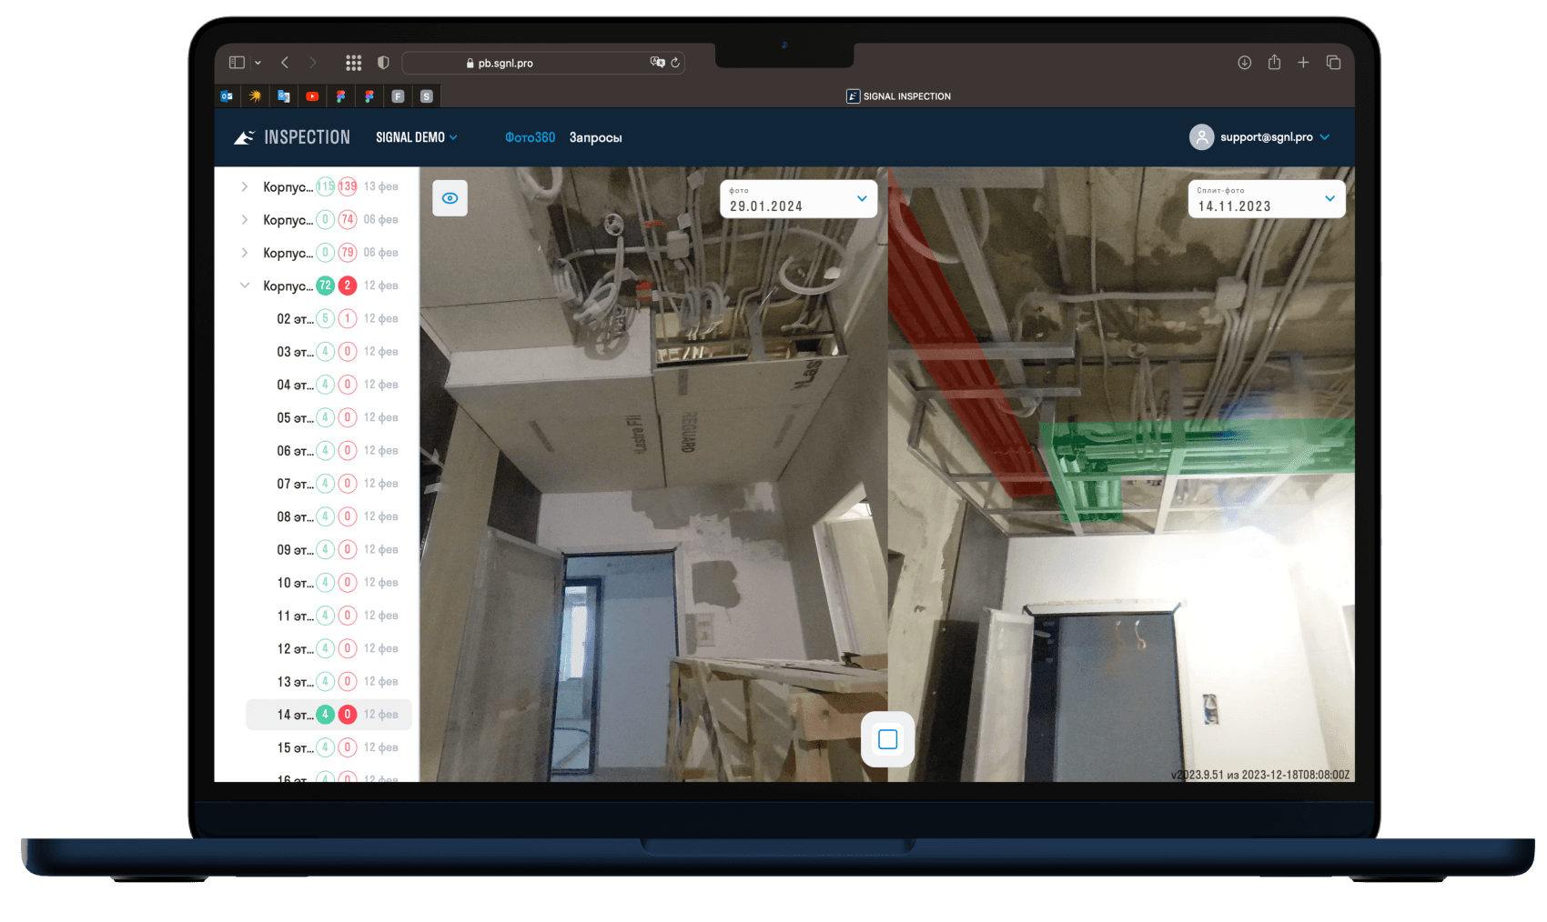
Task: Expand the first Корпус tree item
Action: 245,186
